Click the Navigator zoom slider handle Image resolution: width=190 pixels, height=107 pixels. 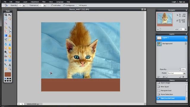pyautogui.click(x=160, y=29)
